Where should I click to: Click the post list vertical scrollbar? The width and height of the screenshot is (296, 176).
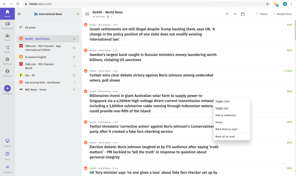click(x=295, y=30)
